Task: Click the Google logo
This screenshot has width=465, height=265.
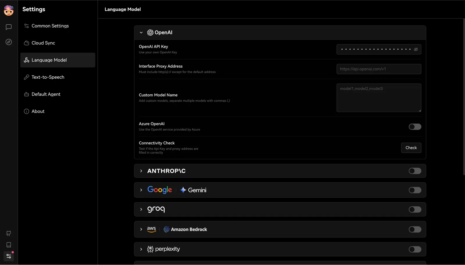Action: [x=160, y=190]
